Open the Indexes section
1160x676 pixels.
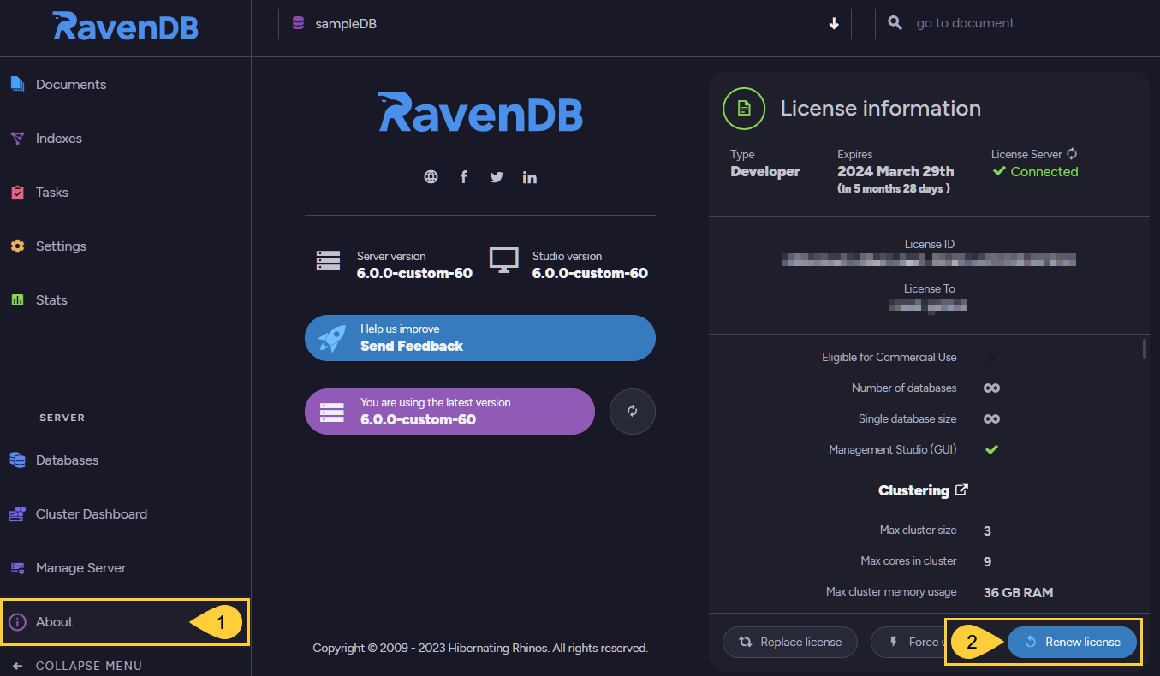[125, 139]
